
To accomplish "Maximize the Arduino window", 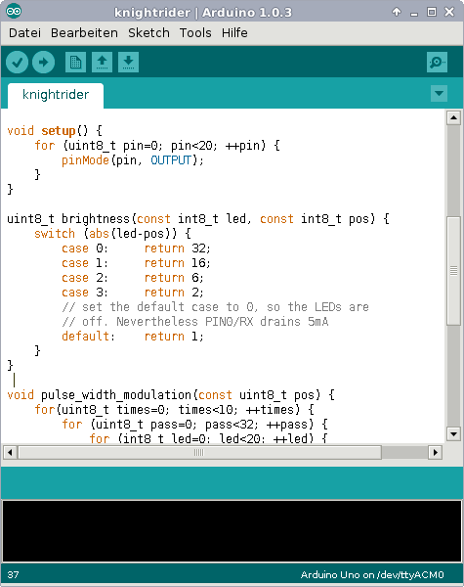I will [432, 12].
